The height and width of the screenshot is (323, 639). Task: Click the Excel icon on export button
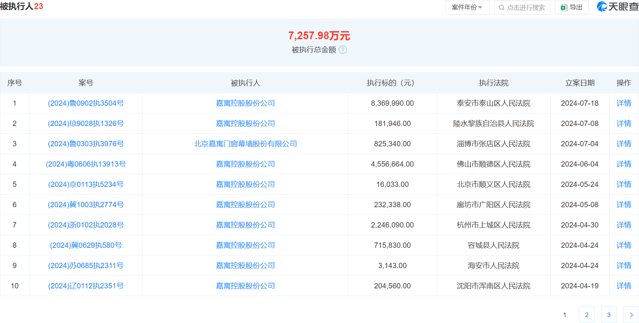pos(564,8)
